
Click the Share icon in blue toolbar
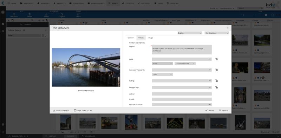78,14
